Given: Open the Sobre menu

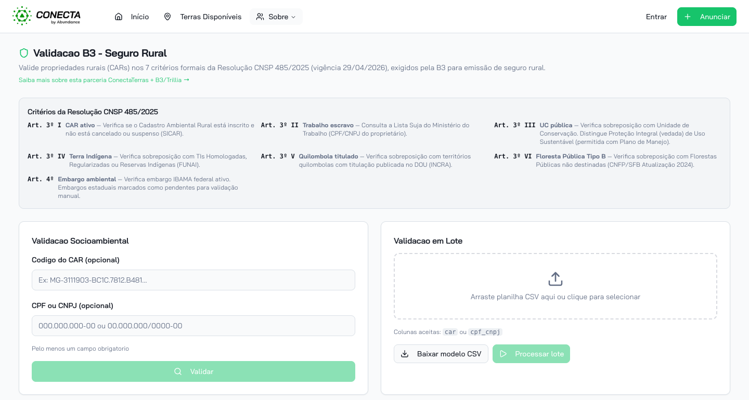Looking at the screenshot, I should click(276, 17).
